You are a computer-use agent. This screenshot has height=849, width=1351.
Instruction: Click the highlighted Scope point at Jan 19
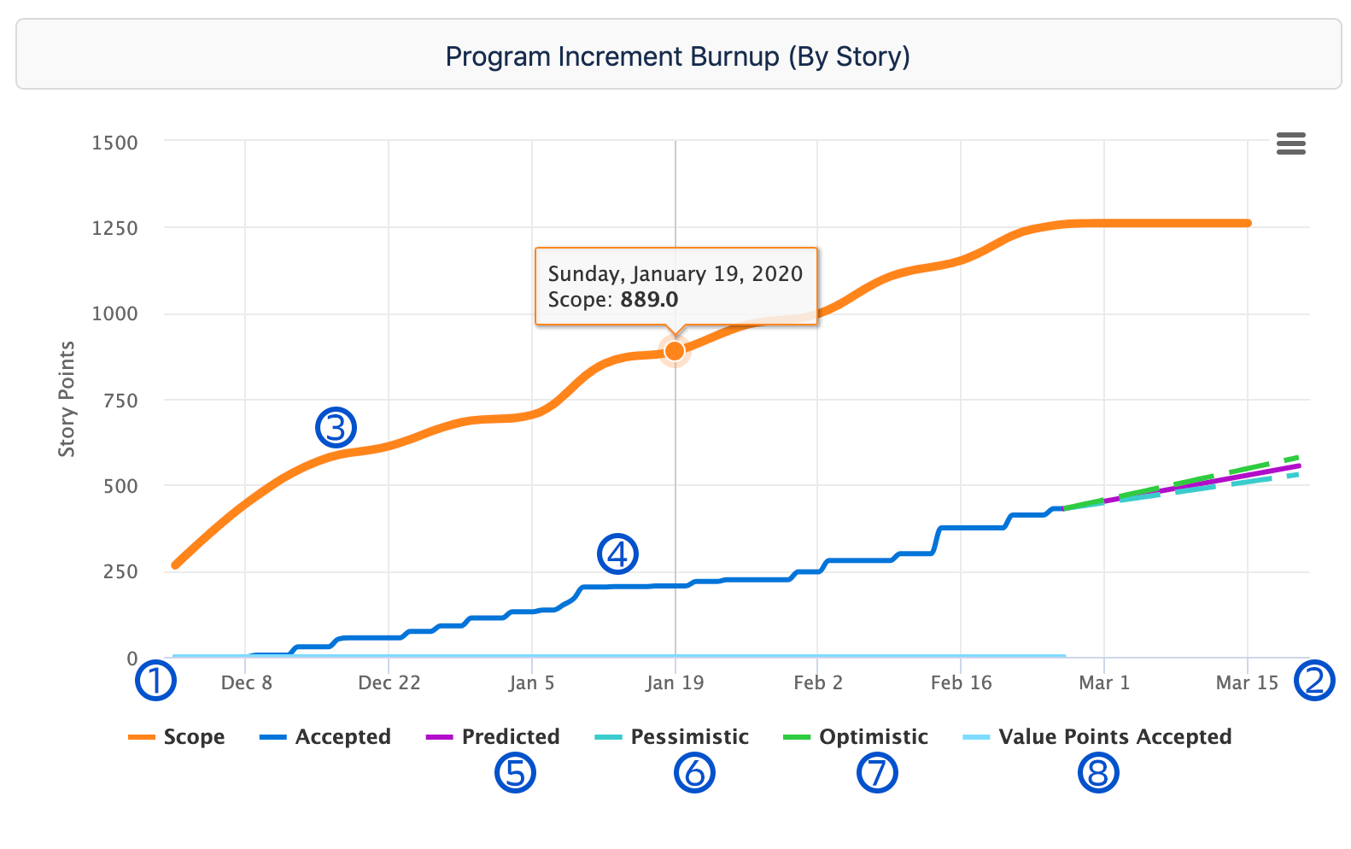click(675, 350)
